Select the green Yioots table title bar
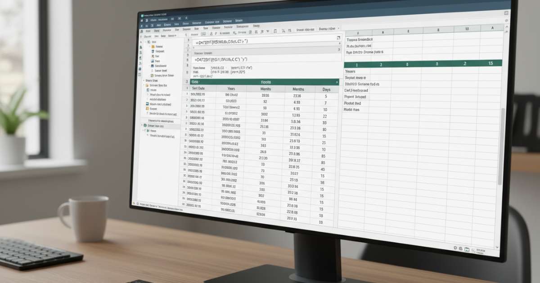This screenshot has height=283, width=540. pos(265,82)
